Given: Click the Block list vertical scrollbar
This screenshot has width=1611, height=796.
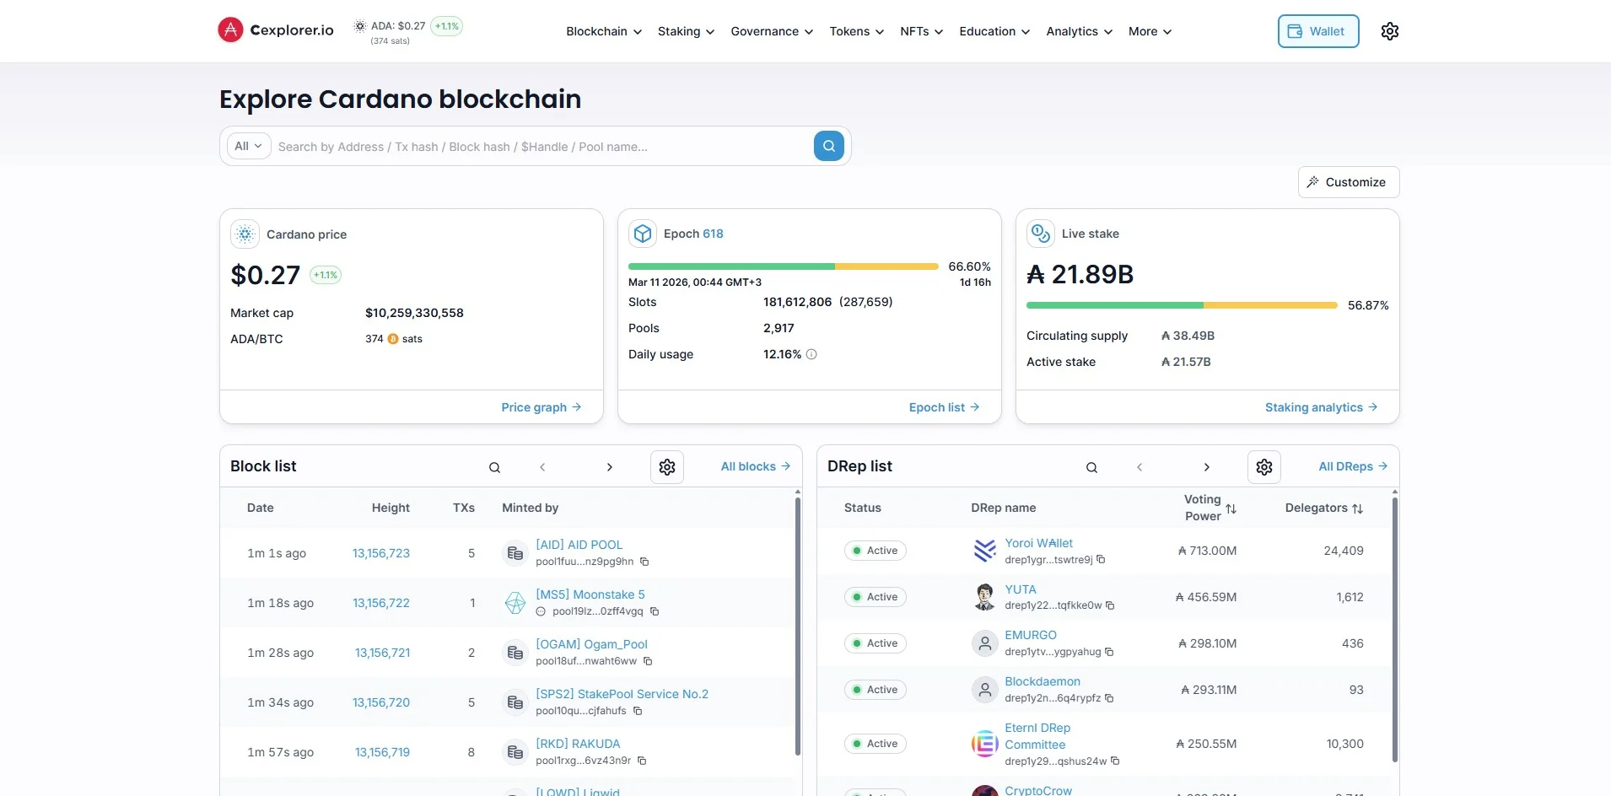Looking at the screenshot, I should point(797,627).
